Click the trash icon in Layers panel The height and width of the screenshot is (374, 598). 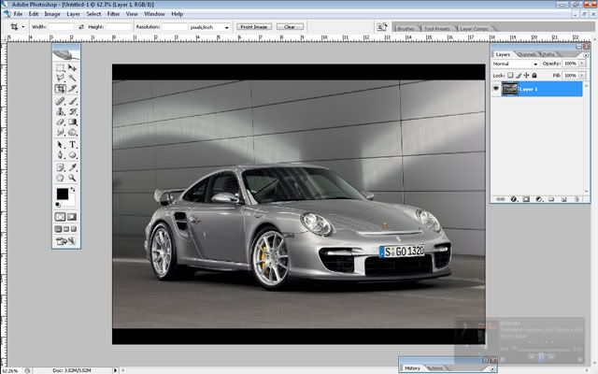(x=577, y=199)
